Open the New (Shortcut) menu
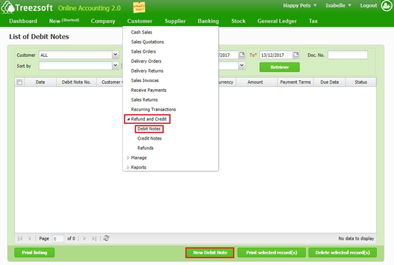394x265 pixels. [64, 21]
